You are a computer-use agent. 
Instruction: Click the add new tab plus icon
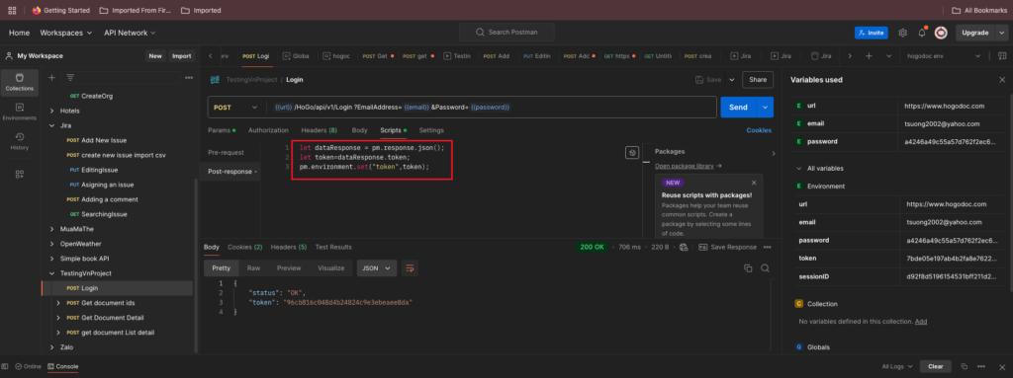tap(869, 56)
